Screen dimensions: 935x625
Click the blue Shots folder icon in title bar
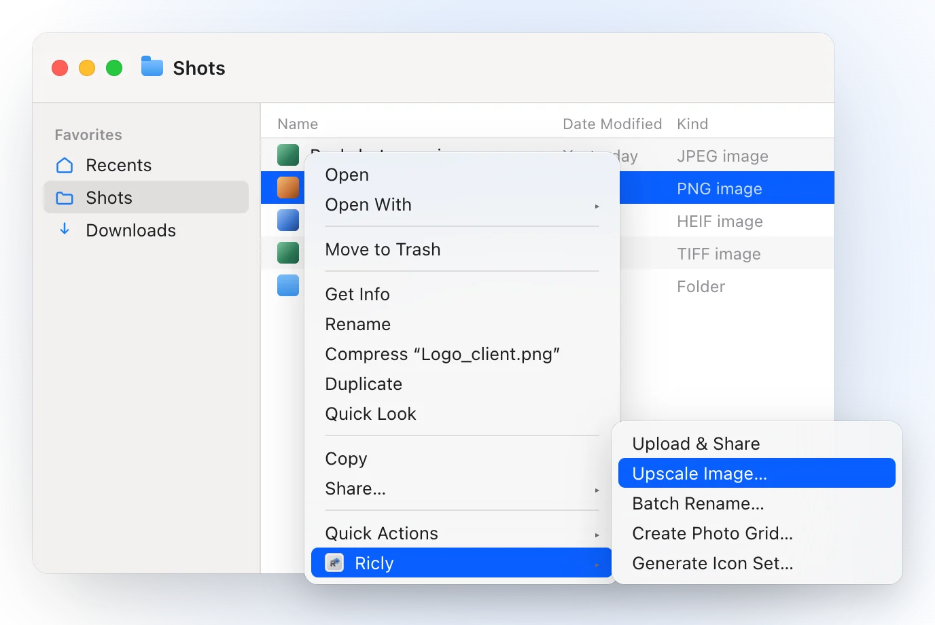(152, 67)
